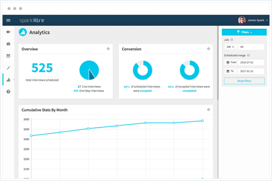The height and width of the screenshot is (181, 272).
Task: Open the help question mark sidebar icon
Action: (x=8, y=92)
